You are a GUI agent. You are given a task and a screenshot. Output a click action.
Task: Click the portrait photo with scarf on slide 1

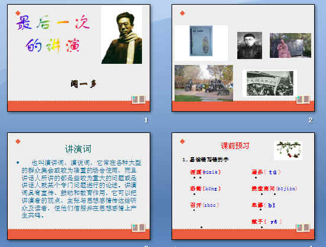[x=122, y=35]
